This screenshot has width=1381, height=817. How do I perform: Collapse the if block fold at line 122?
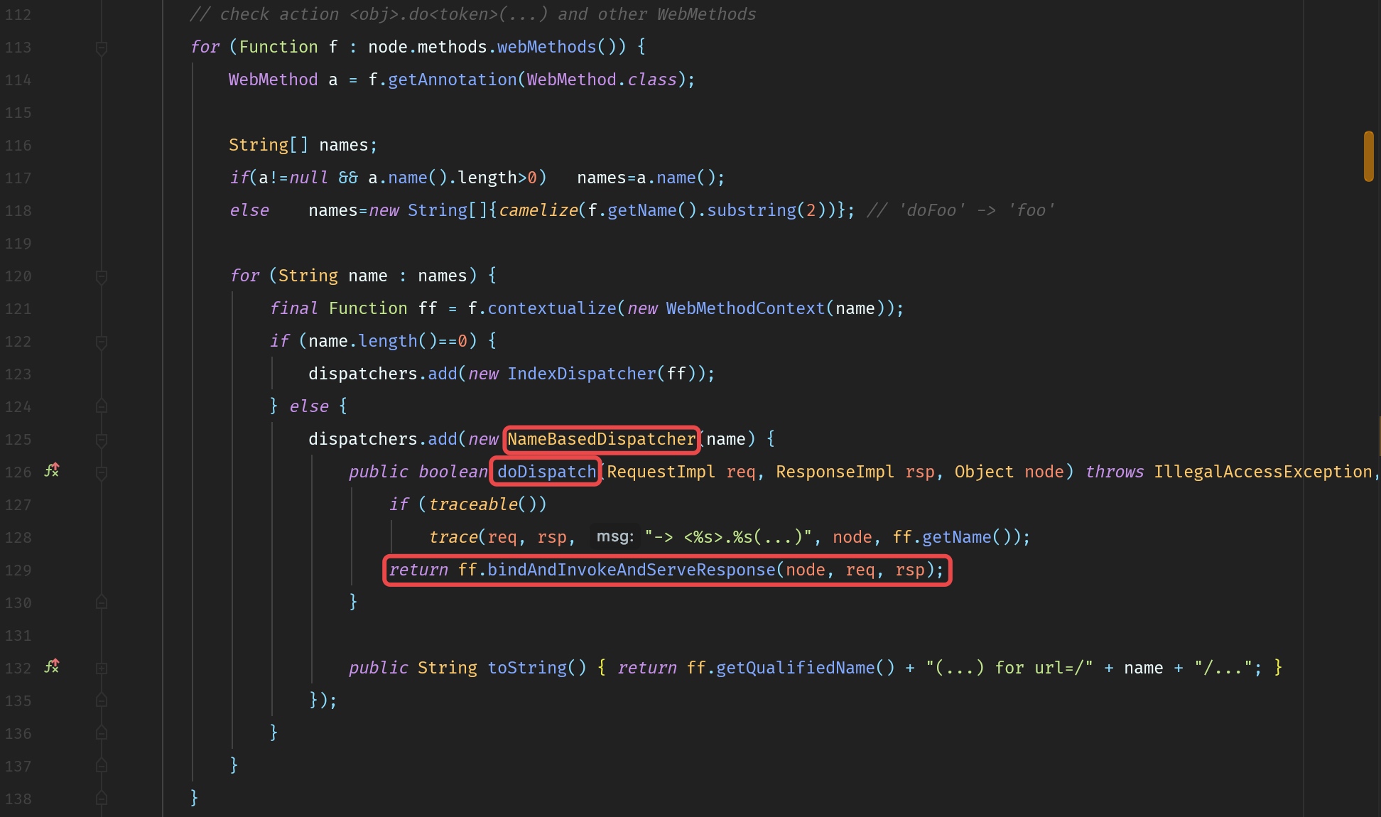(x=102, y=342)
